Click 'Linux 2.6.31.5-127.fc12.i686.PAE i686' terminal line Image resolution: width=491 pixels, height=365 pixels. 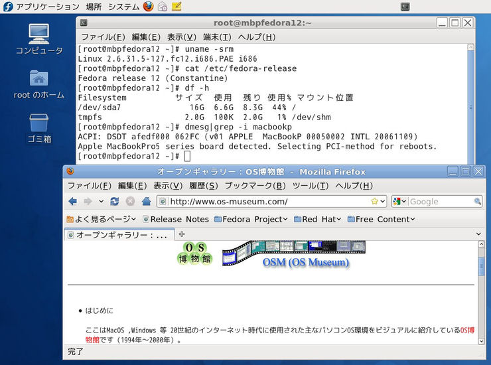pyautogui.click(x=167, y=58)
